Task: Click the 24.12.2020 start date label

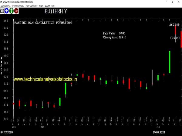Action: pyautogui.click(x=7, y=132)
